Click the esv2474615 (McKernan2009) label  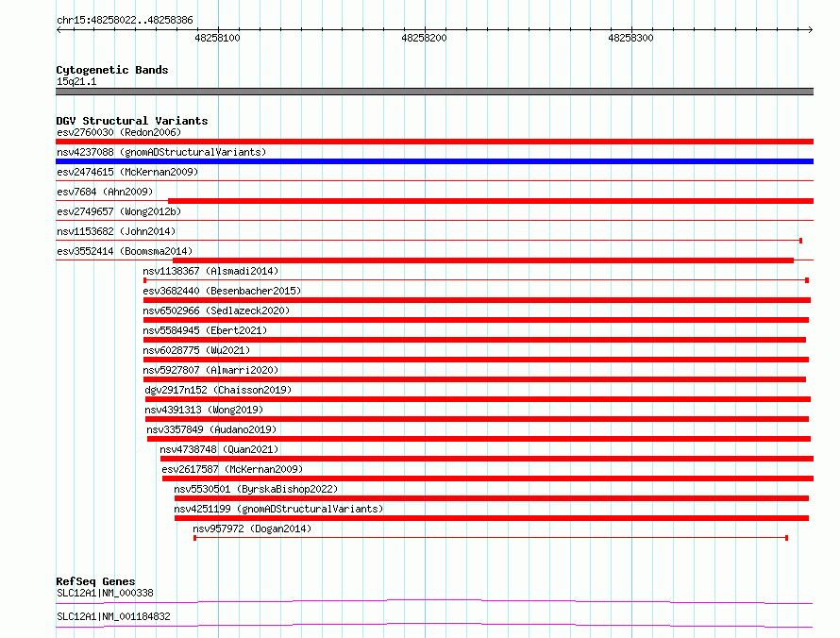point(127,172)
